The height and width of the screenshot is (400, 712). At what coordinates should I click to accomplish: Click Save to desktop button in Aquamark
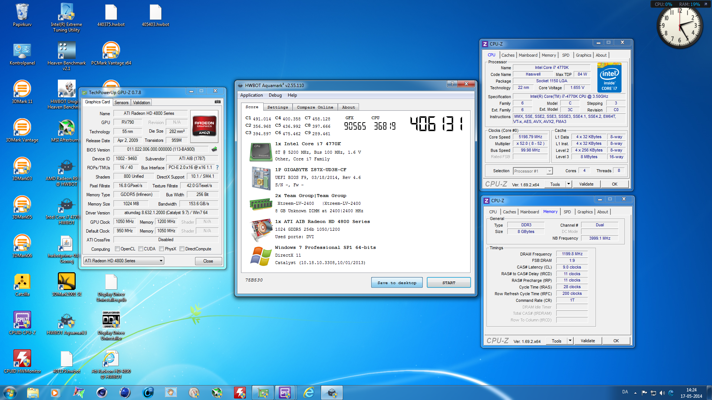[397, 283]
